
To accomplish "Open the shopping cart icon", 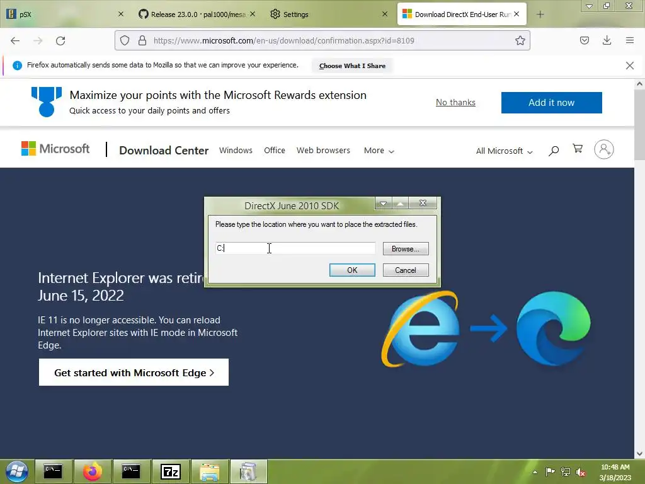I will click(x=578, y=149).
